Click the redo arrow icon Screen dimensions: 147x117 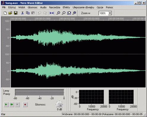point(45,13)
